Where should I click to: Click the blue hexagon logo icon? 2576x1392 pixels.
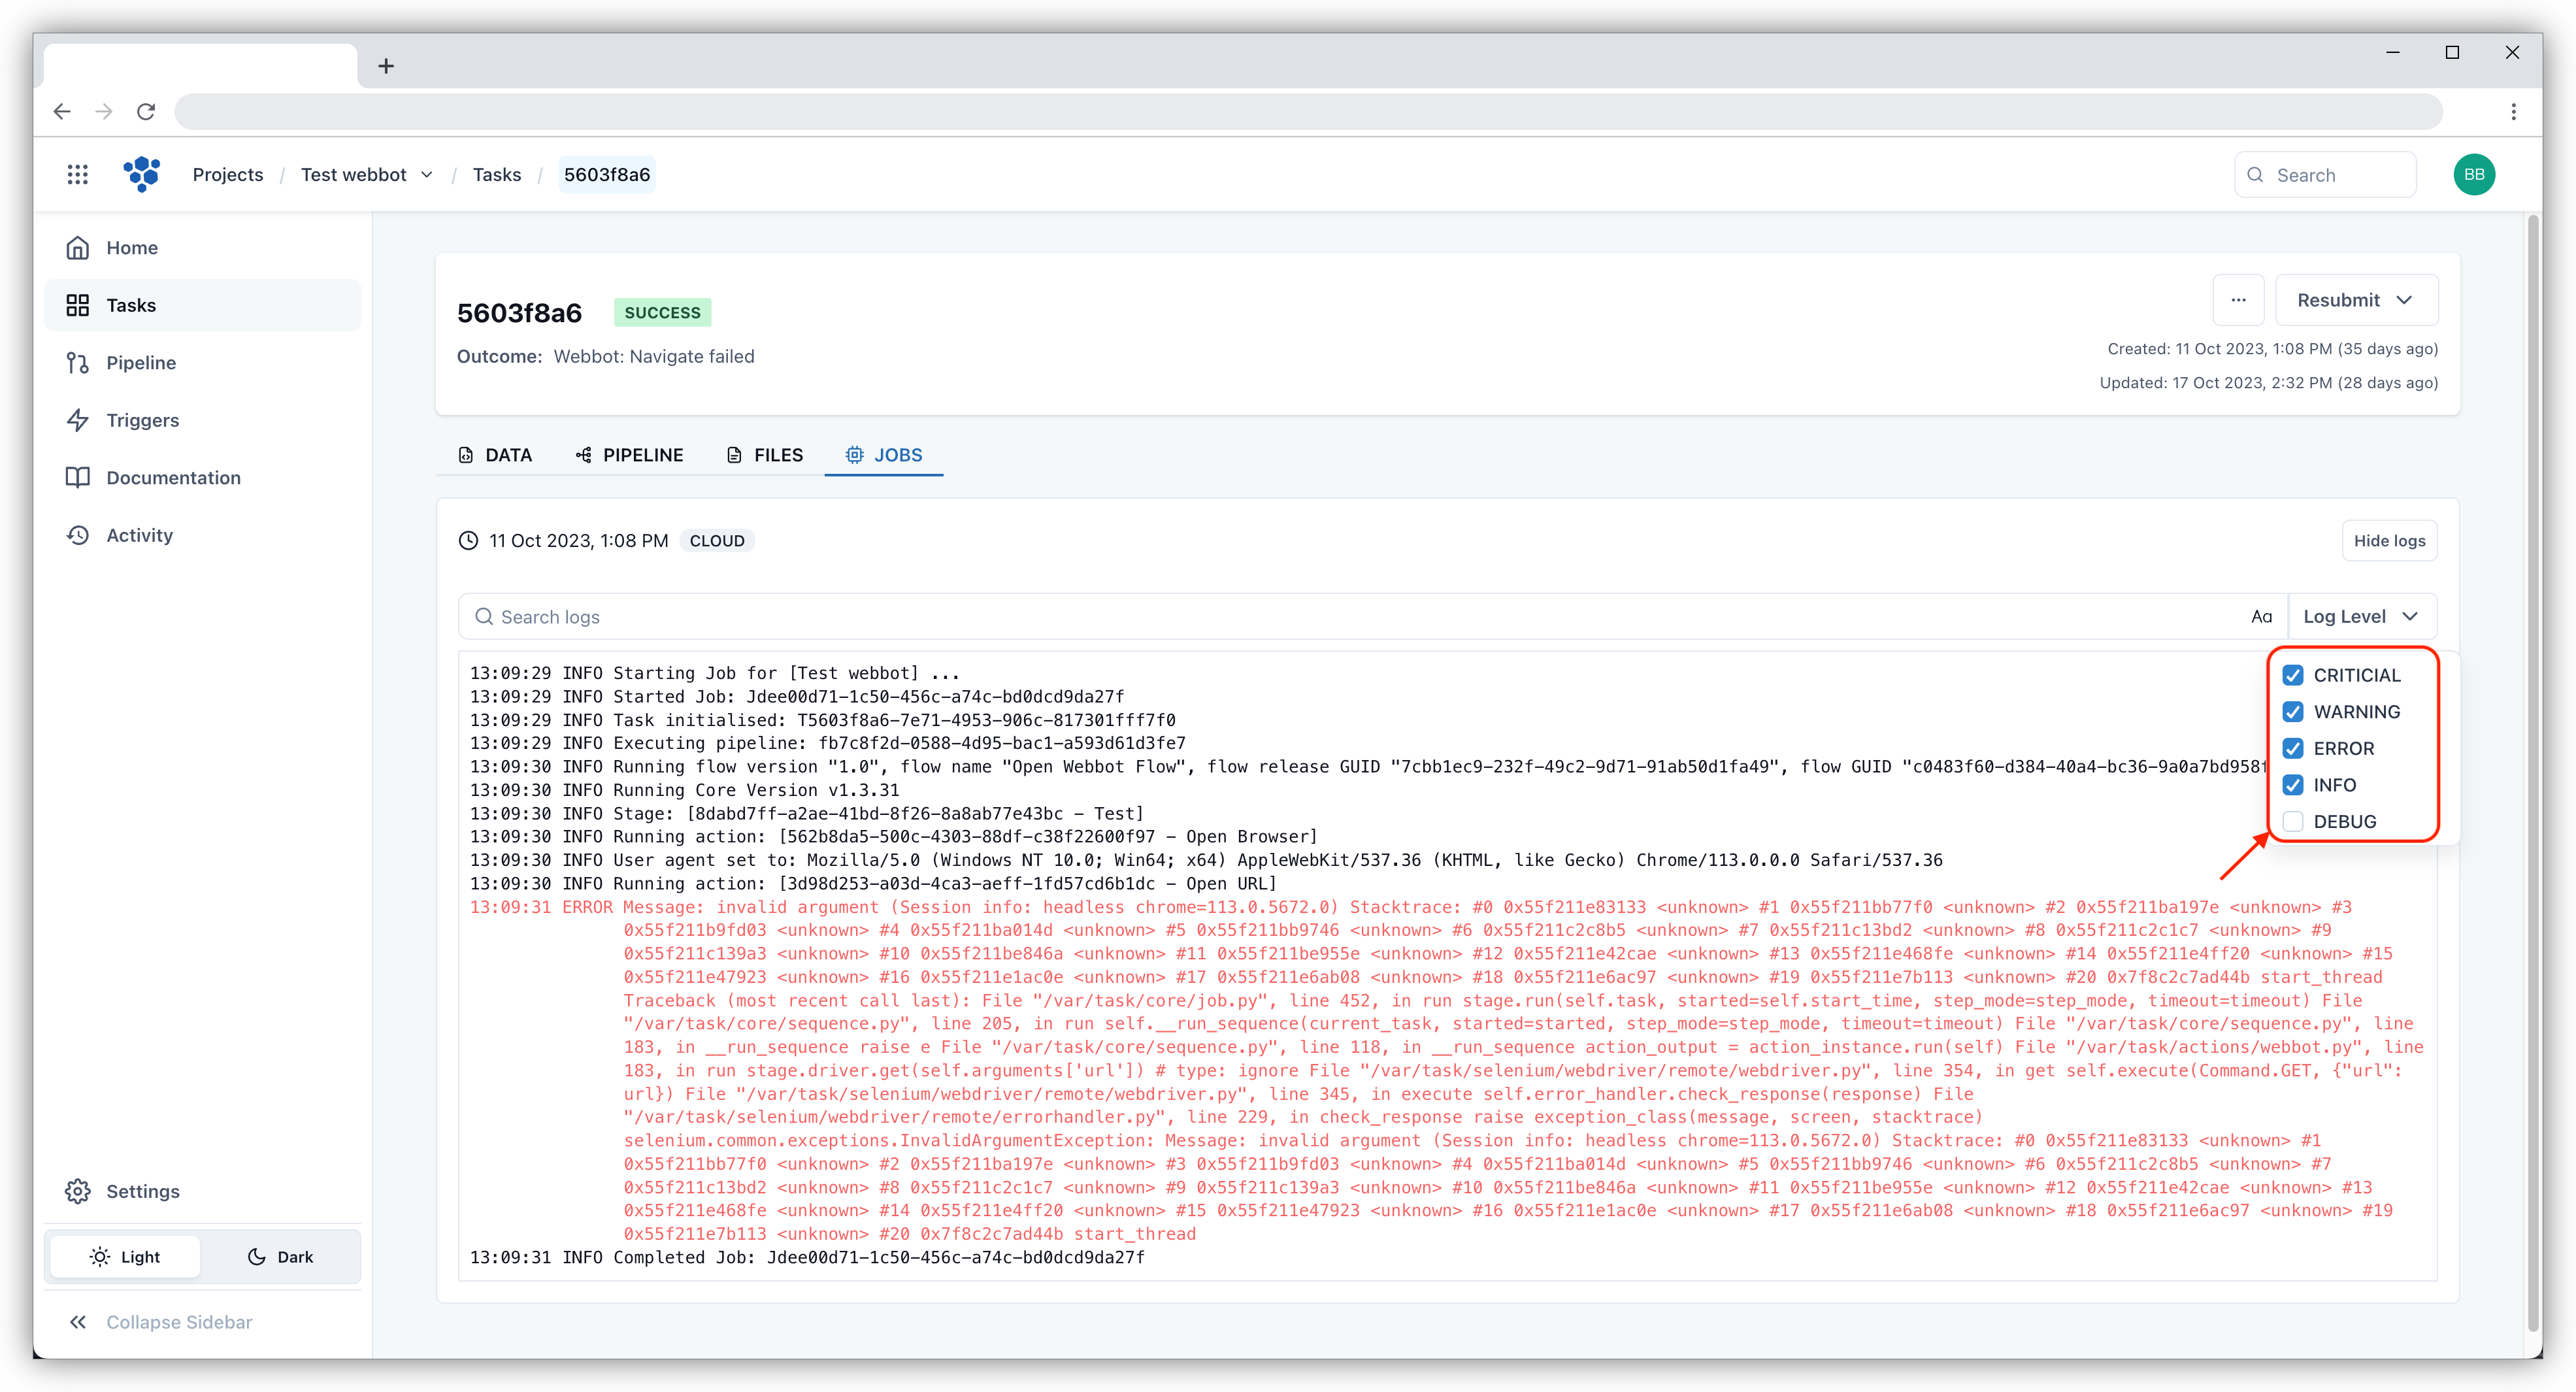click(142, 174)
